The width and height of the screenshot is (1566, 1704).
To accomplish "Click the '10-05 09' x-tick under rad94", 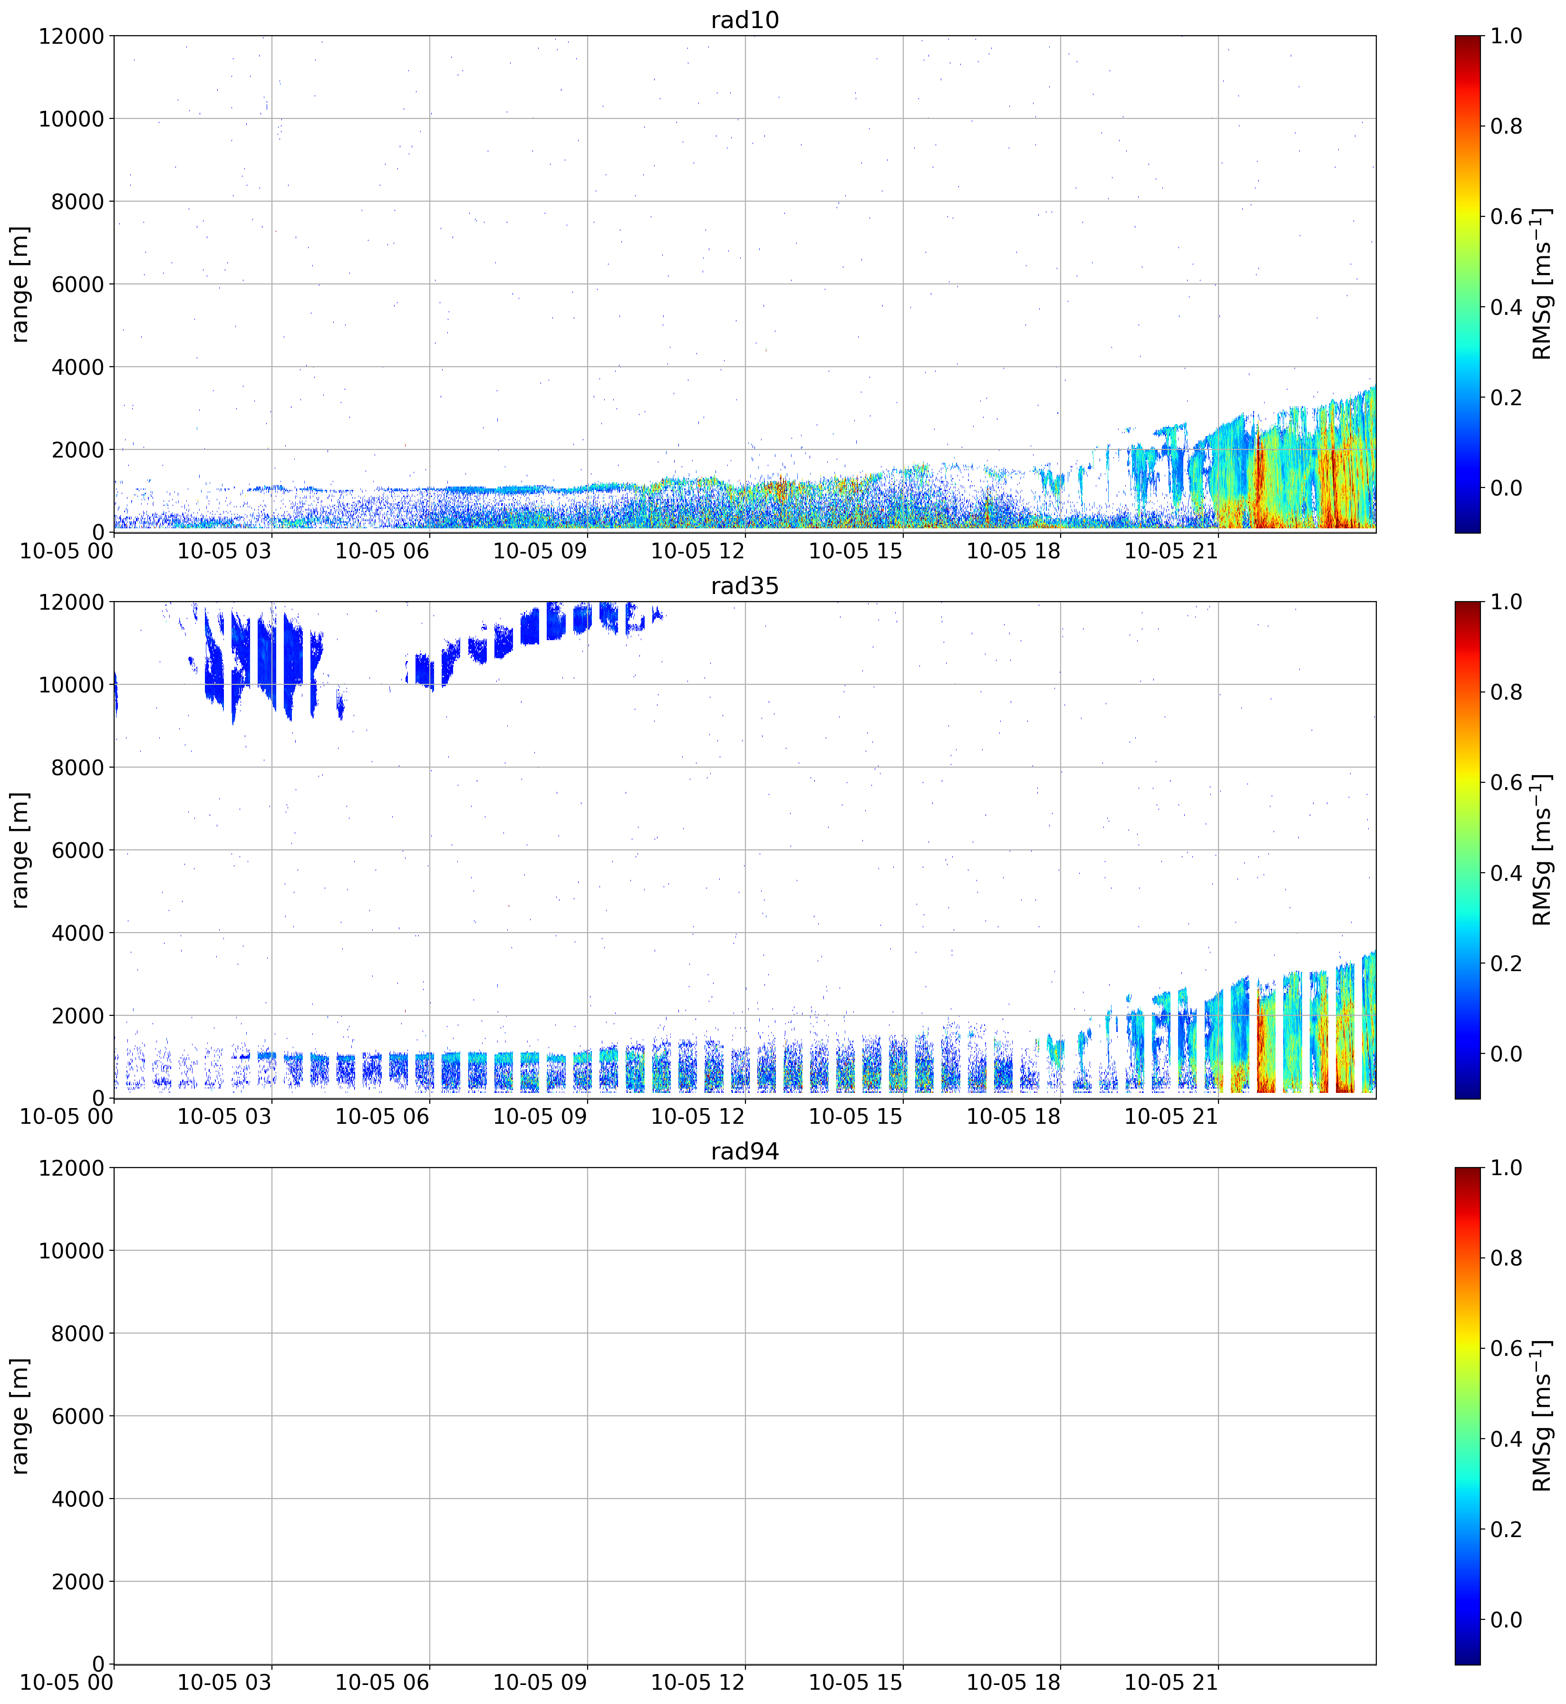I will [x=540, y=1682].
